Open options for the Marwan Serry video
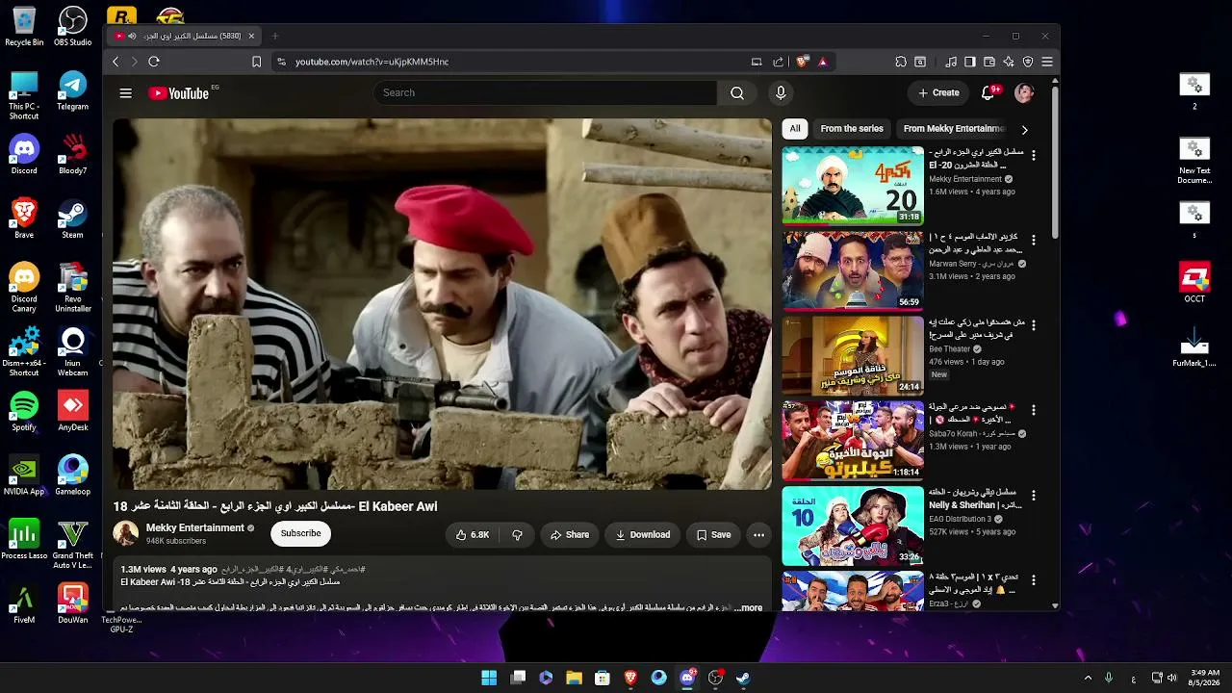Screen dimensions: 1232x693 tap(1034, 240)
